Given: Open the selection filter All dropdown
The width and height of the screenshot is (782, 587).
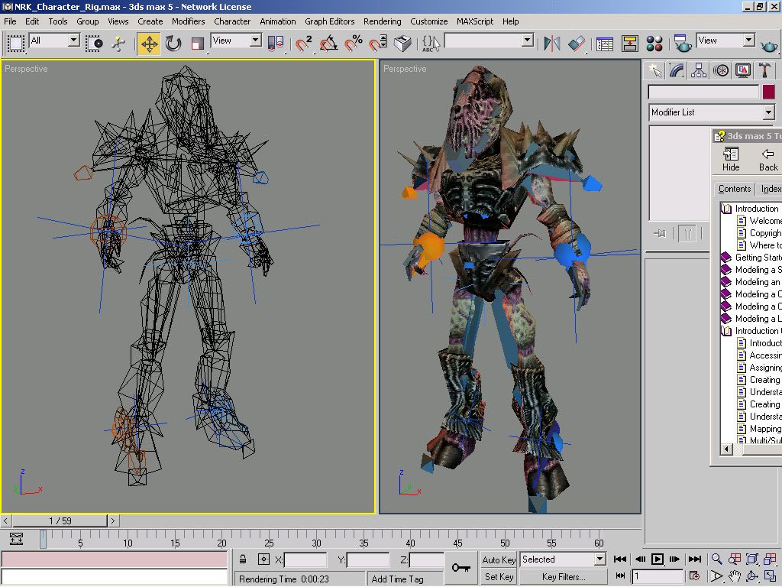Looking at the screenshot, I should pyautogui.click(x=53, y=41).
